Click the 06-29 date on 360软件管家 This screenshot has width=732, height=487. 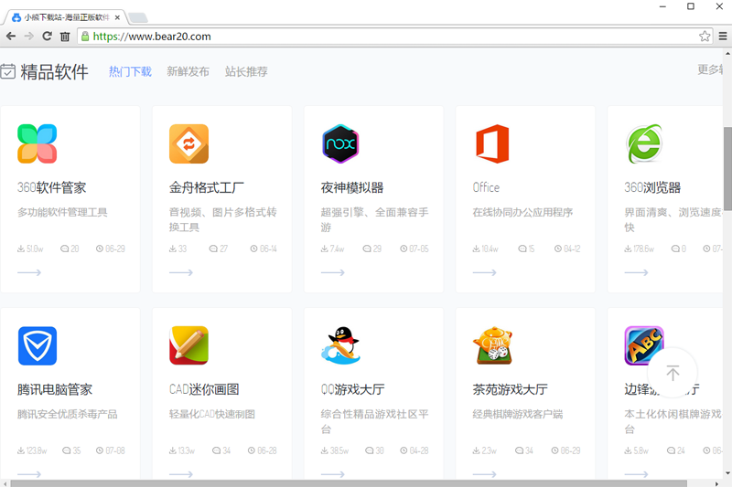coord(115,249)
